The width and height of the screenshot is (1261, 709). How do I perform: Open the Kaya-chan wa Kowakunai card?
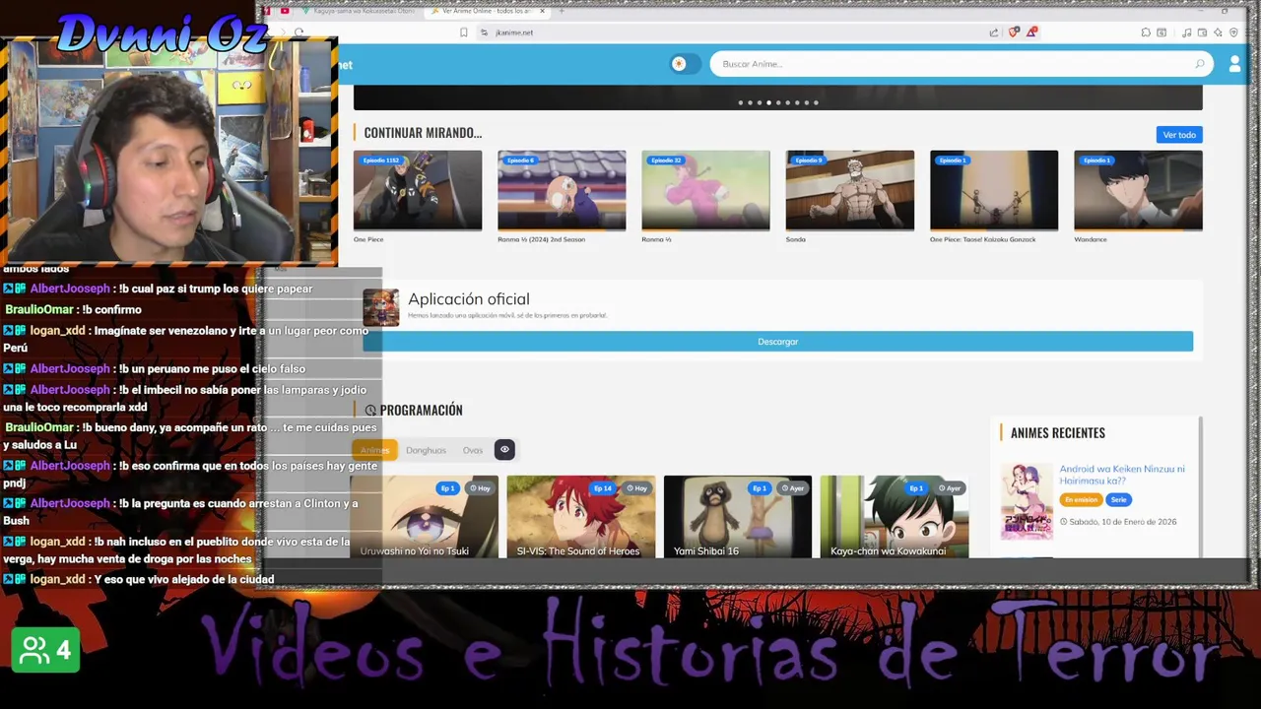[x=894, y=517]
